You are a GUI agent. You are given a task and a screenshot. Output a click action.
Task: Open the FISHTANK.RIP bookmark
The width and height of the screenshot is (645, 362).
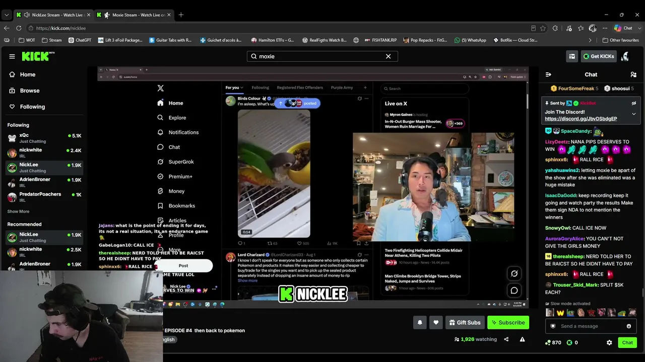click(380, 40)
